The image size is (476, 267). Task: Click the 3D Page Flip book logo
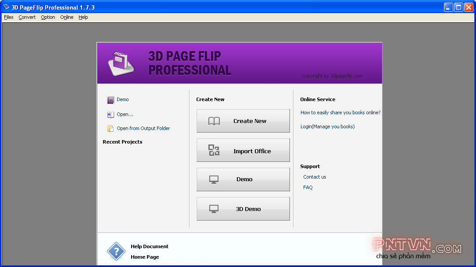(121, 63)
